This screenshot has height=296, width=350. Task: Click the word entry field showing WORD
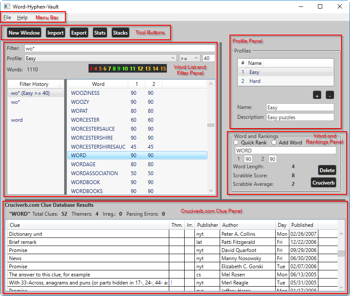pyautogui.click(x=285, y=151)
